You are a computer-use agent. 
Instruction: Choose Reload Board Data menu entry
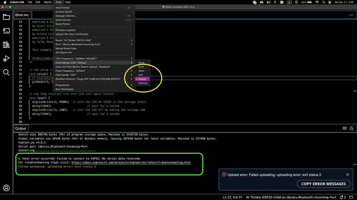click(x=94, y=49)
